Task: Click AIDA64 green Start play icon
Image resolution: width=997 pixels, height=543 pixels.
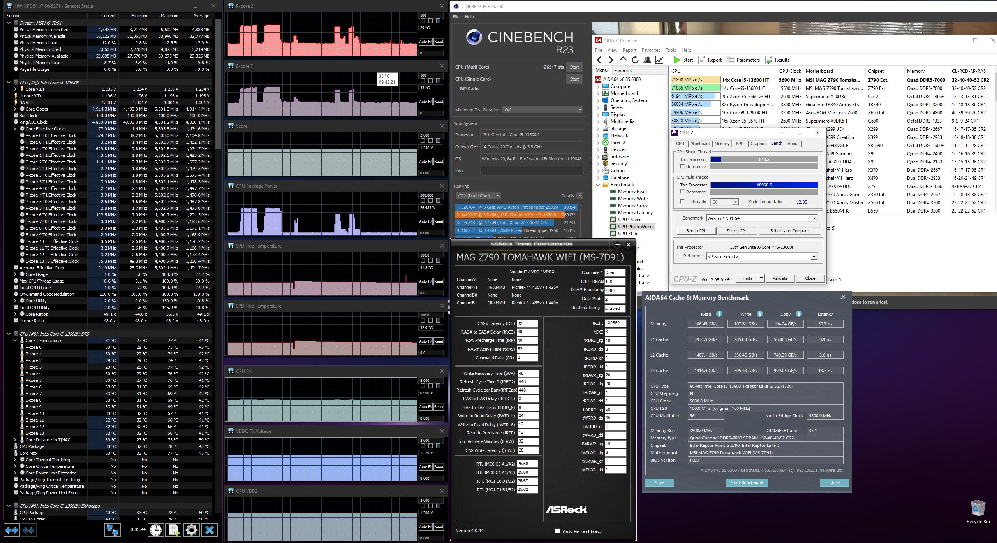Action: 677,60
